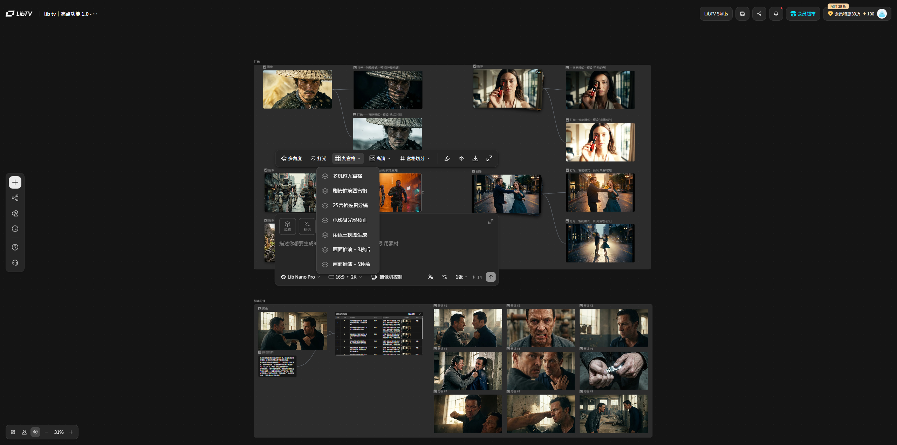The image size is (897, 445).
Task: Choose 剧情推演四宫格 from the menu
Action: (348, 191)
